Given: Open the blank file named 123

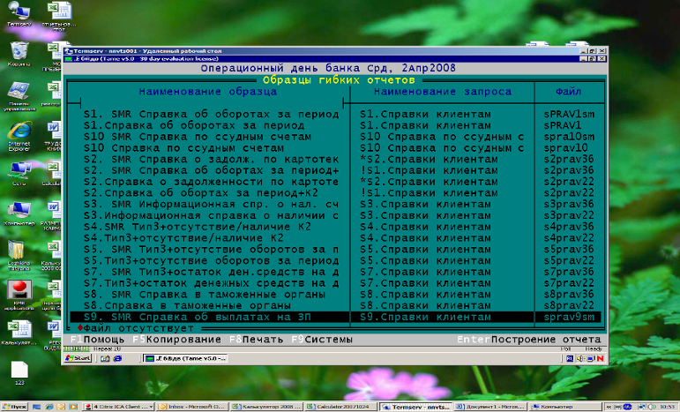Looking at the screenshot, I should tap(19, 373).
